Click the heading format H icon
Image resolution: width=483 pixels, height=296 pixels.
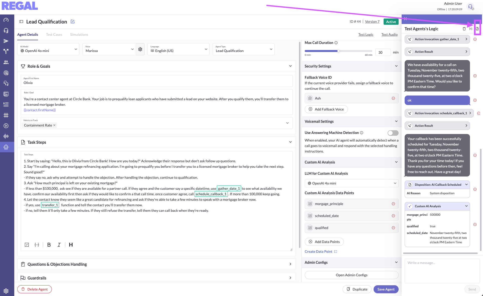pos(71,245)
